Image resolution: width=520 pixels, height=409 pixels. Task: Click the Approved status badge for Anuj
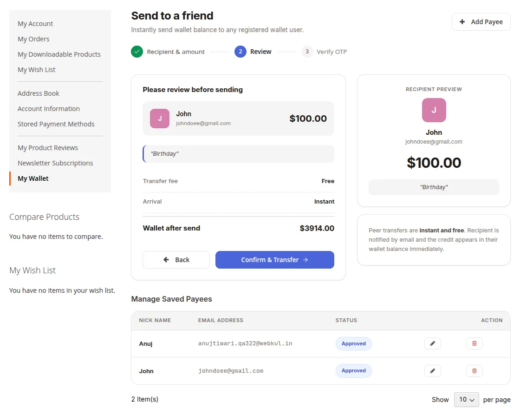353,343
